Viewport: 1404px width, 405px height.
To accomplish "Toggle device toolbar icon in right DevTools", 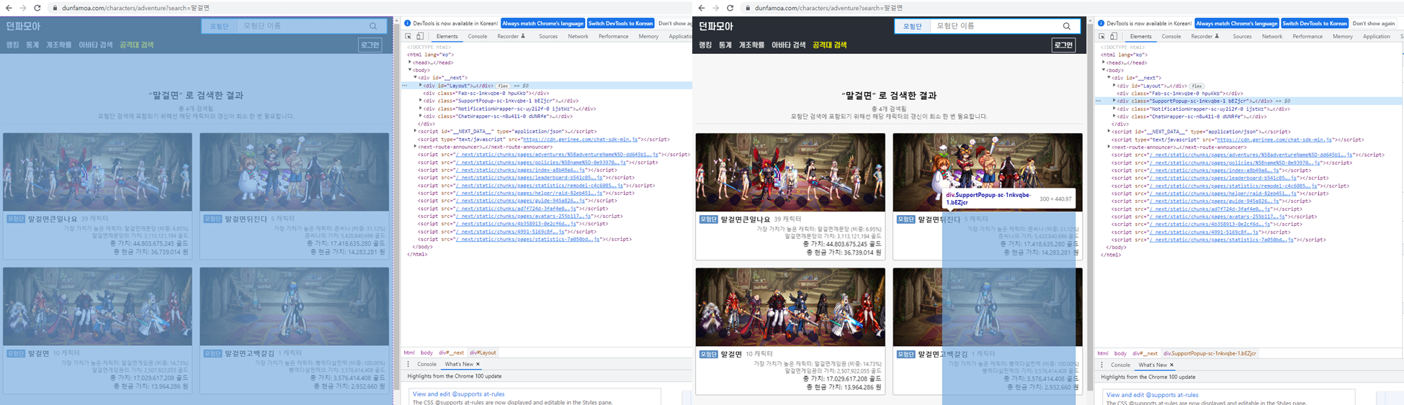I will point(1114,36).
